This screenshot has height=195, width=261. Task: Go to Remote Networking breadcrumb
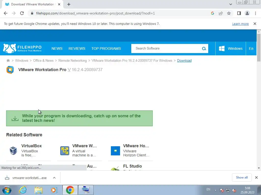(x=73, y=60)
